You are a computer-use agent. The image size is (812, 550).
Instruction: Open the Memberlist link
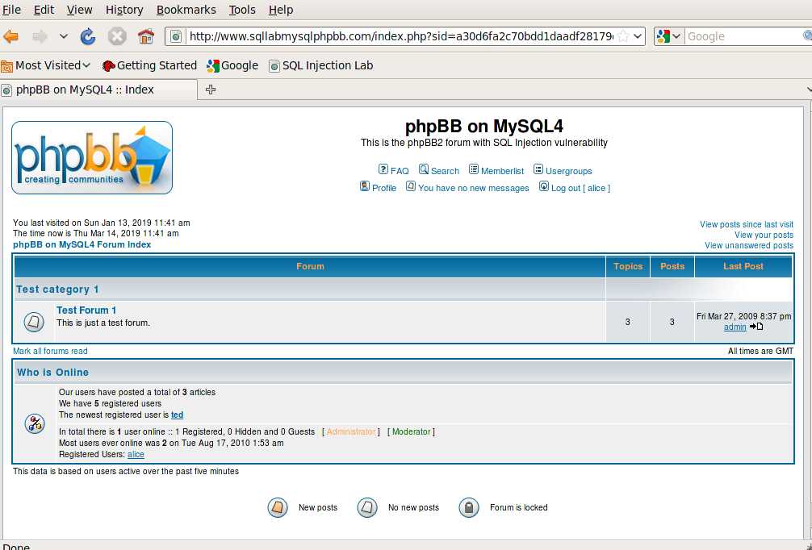pyautogui.click(x=502, y=171)
